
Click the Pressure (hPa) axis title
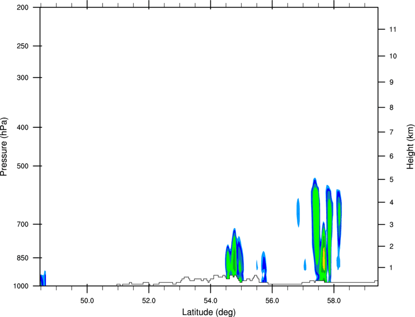pos(4,147)
